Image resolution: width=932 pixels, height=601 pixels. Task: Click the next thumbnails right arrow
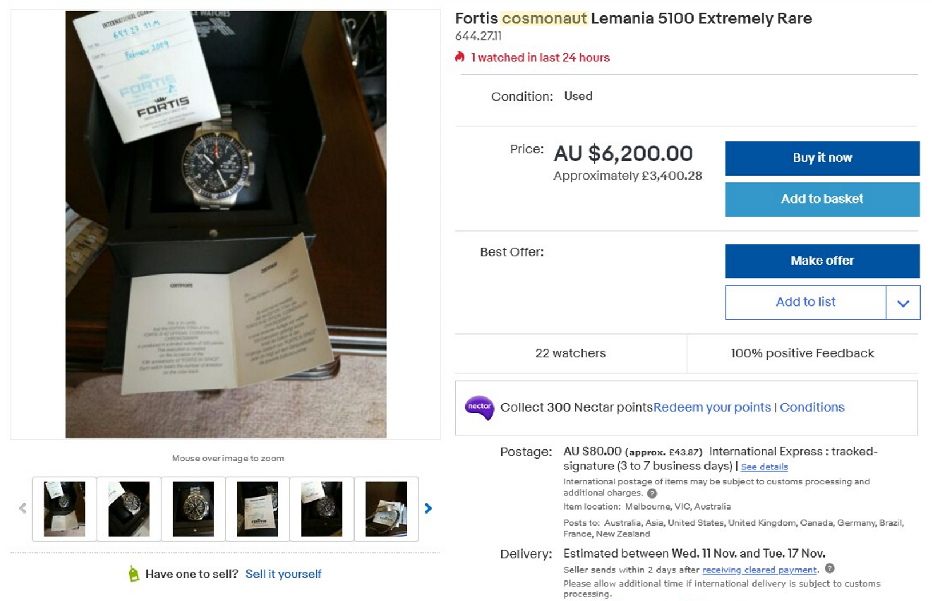(x=428, y=508)
